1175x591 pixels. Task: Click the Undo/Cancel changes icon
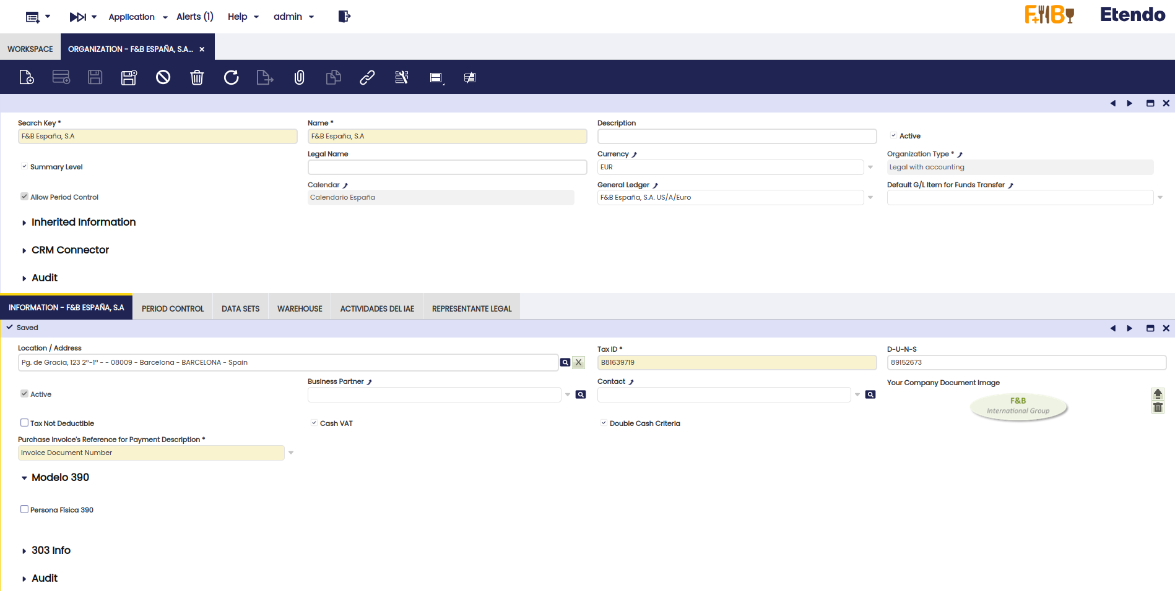(163, 77)
